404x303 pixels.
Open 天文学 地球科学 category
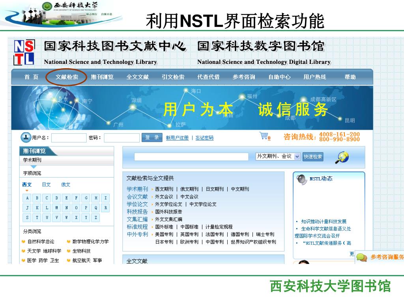point(44,251)
